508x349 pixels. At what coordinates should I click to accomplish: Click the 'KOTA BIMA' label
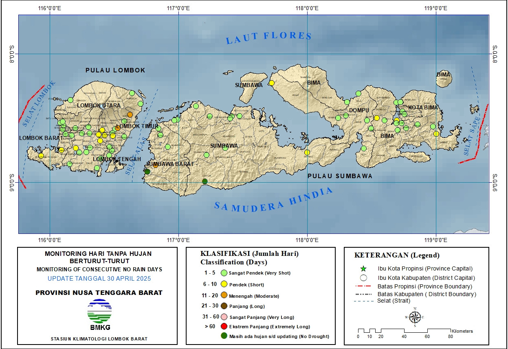[423, 107]
